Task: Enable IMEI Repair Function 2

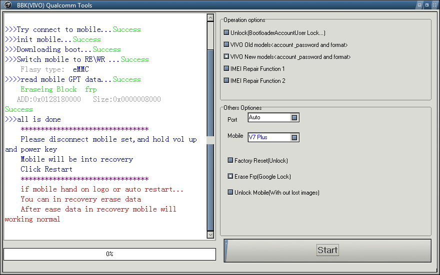Action: coord(226,81)
